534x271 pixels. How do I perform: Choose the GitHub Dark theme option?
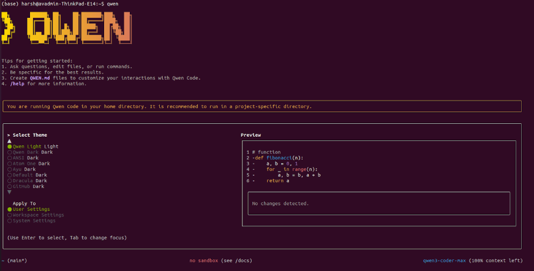point(26,186)
